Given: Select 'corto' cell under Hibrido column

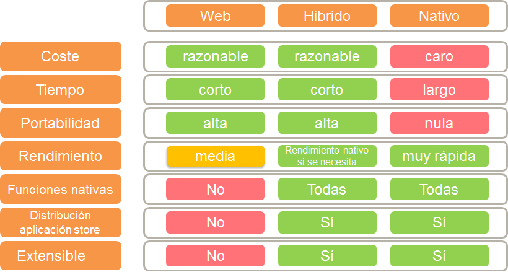Looking at the screenshot, I should click(327, 90).
